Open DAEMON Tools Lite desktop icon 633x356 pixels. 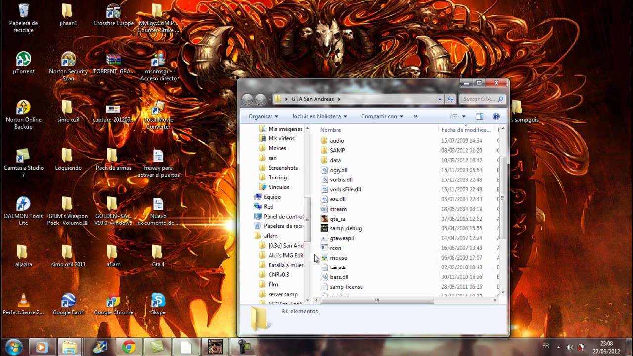point(23,211)
